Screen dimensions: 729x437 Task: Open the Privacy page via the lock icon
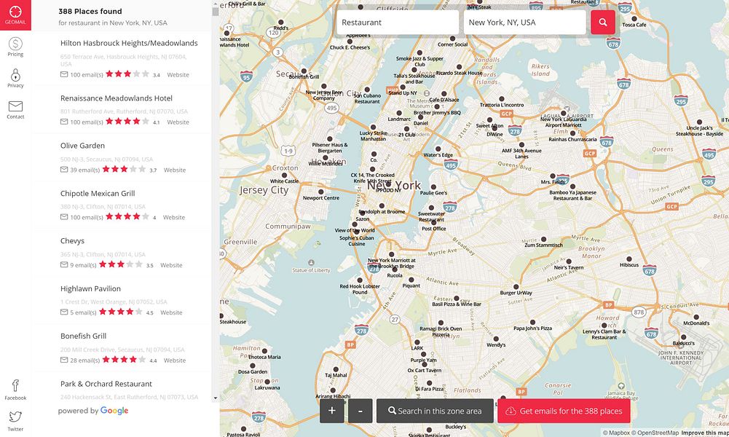click(x=15, y=78)
